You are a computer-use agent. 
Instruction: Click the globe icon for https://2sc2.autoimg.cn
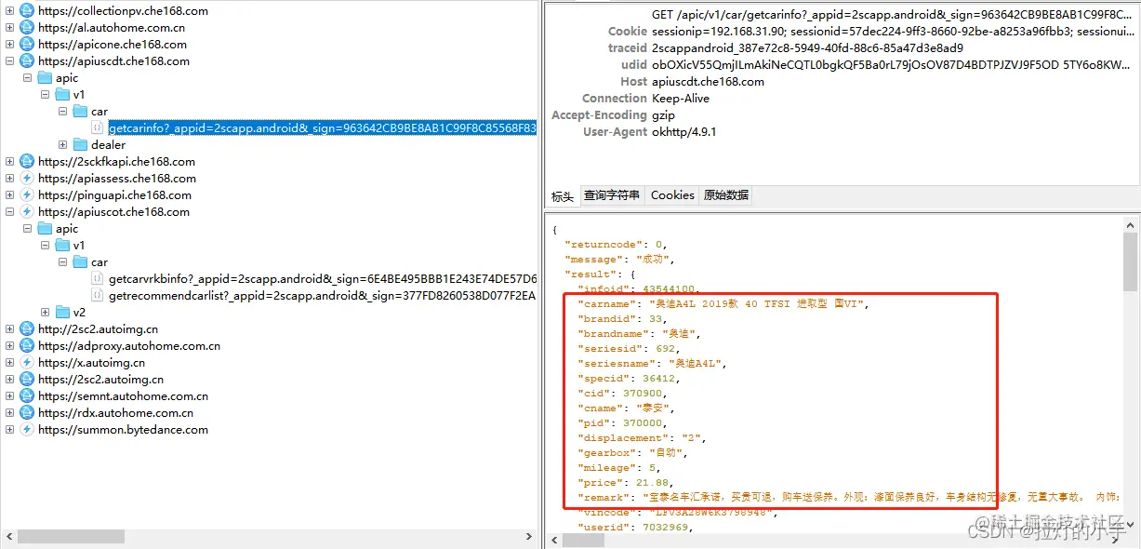[x=27, y=380]
